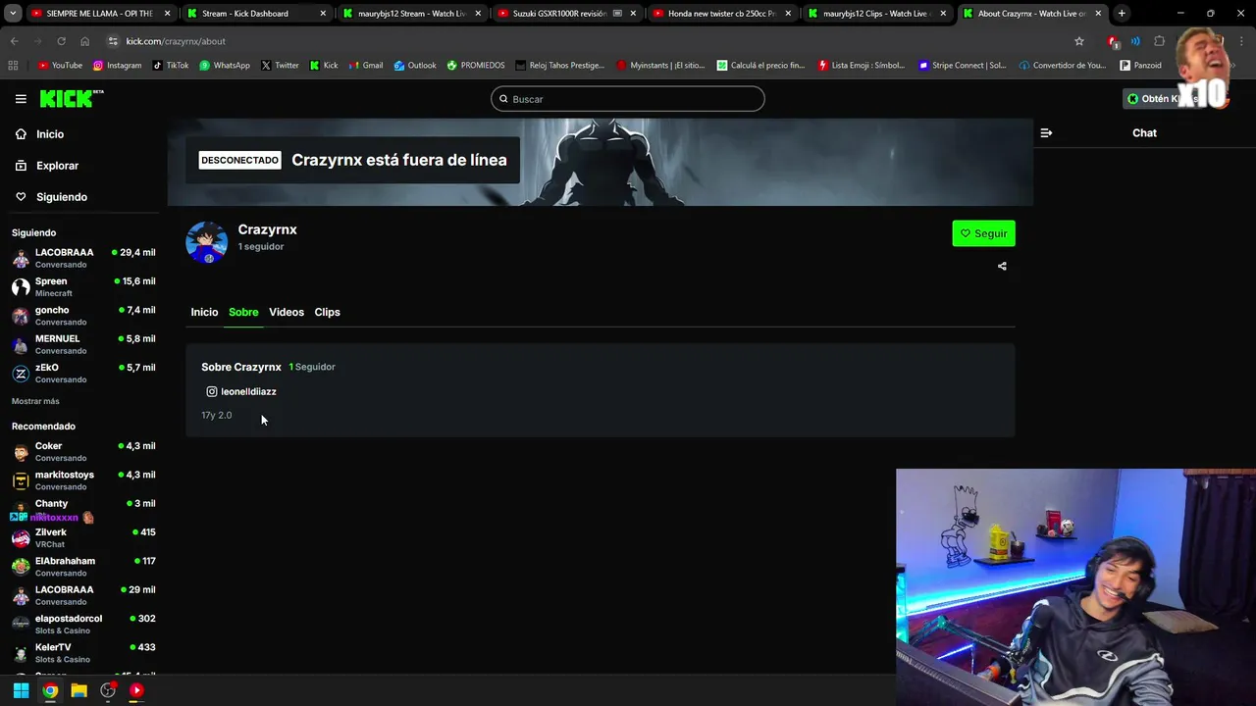This screenshot has height=706, width=1256.
Task: Share the Crazyrnx channel using the share icon
Action: 1002,266
